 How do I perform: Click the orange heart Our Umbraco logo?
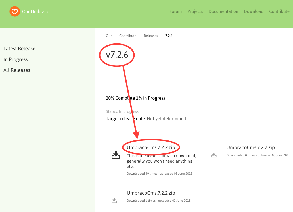point(15,11)
